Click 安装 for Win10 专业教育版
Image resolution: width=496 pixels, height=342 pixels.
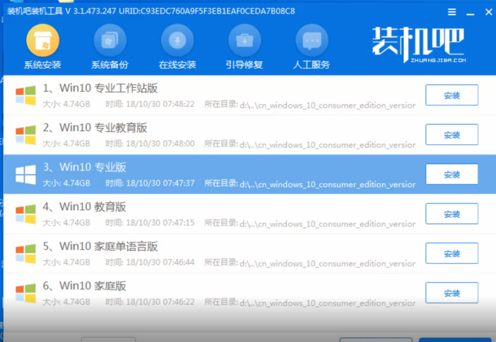(x=451, y=135)
